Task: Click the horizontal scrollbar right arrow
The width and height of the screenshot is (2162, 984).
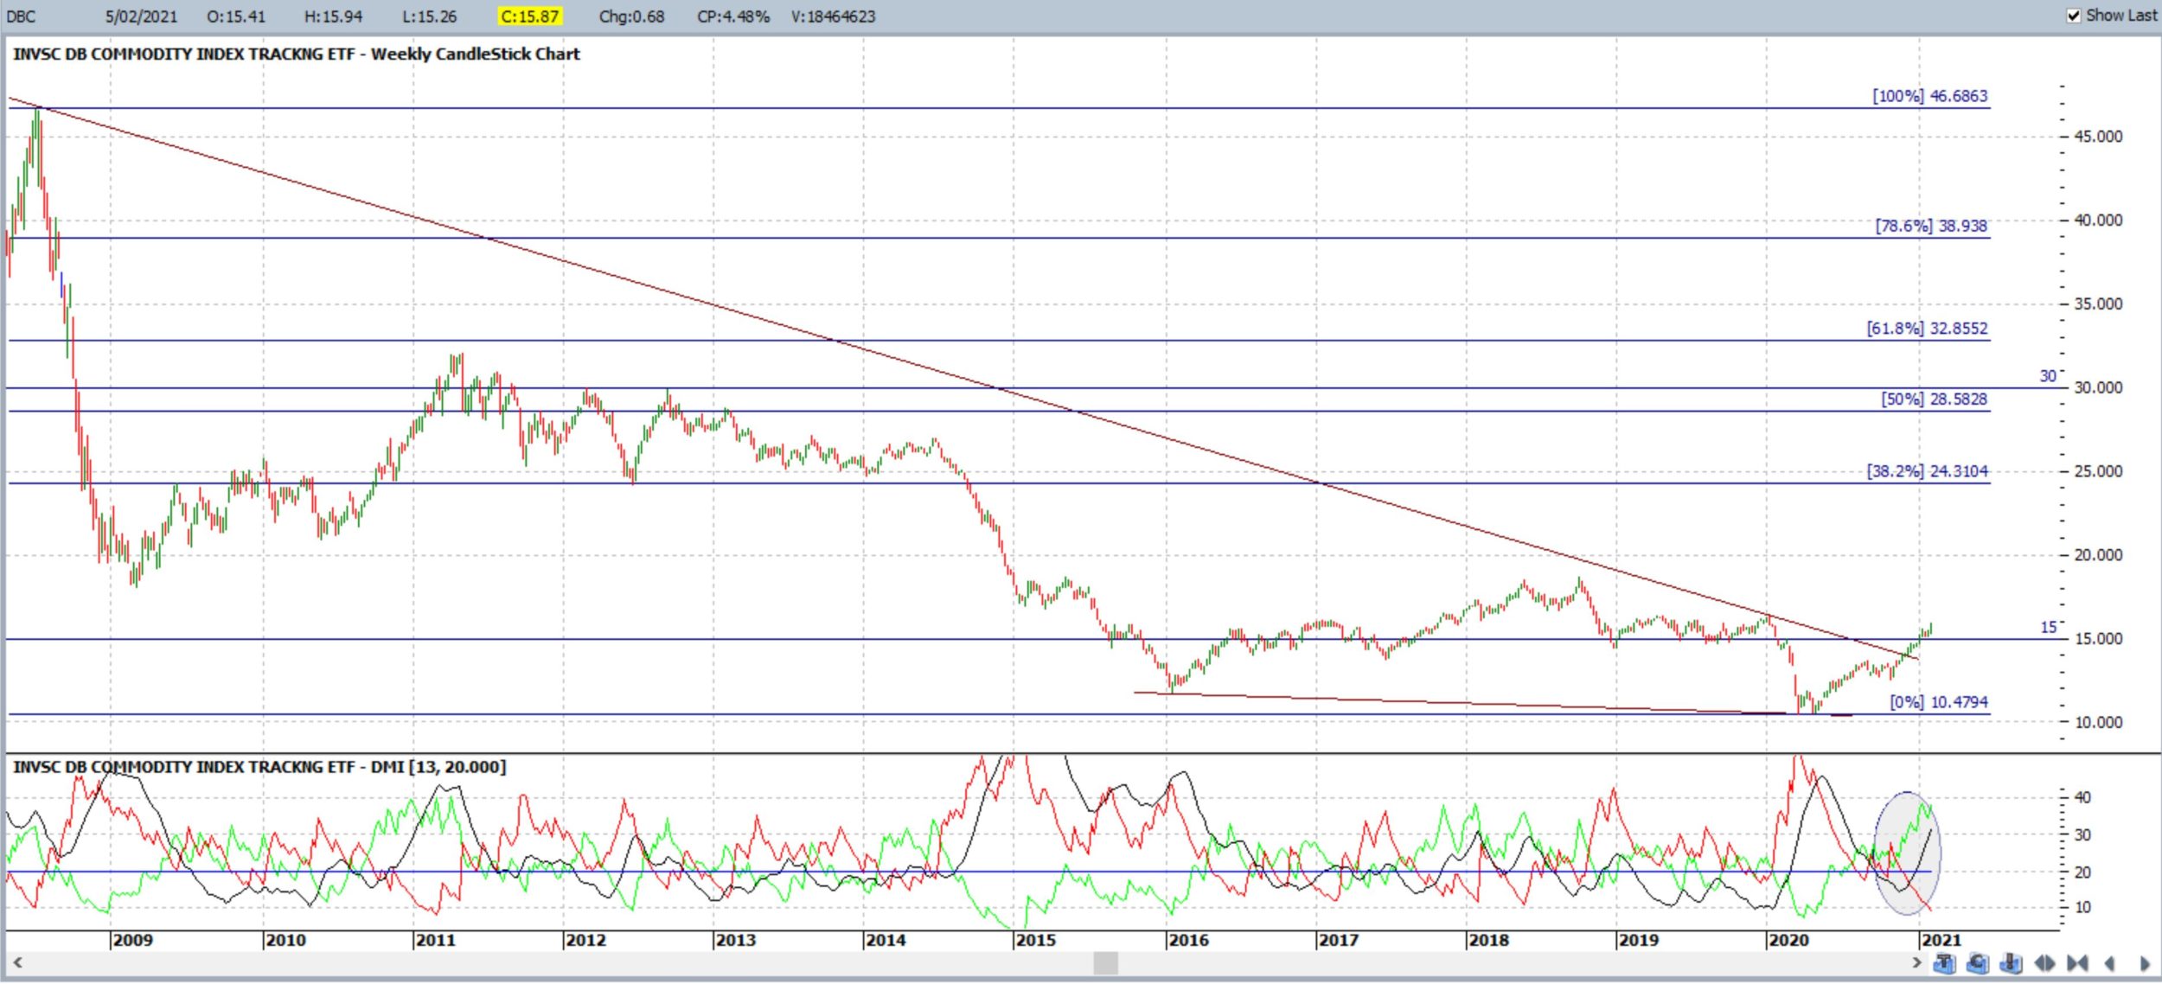Action: point(1916,962)
